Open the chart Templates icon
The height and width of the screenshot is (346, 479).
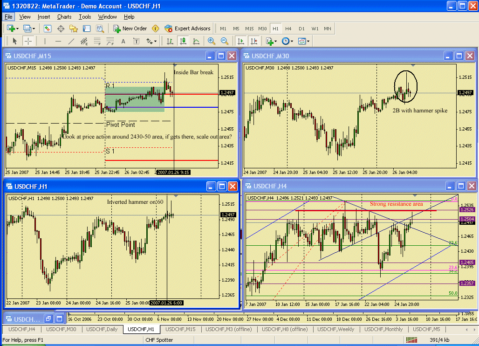[x=302, y=41]
